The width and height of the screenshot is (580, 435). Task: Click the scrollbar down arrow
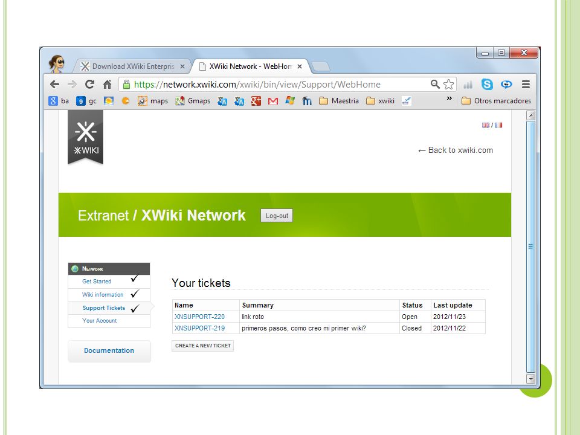click(x=531, y=379)
